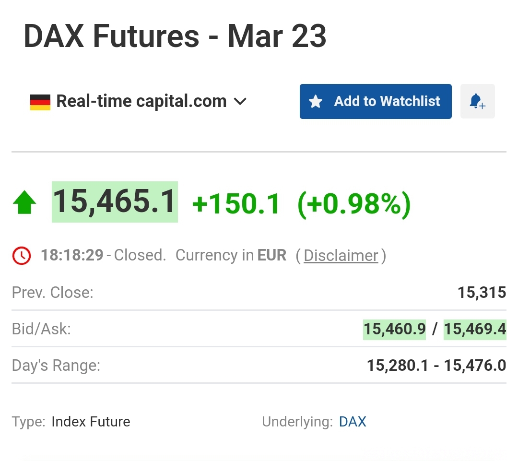Follow the DAX underlying link
Screen dimensions: 518x461
(x=353, y=422)
